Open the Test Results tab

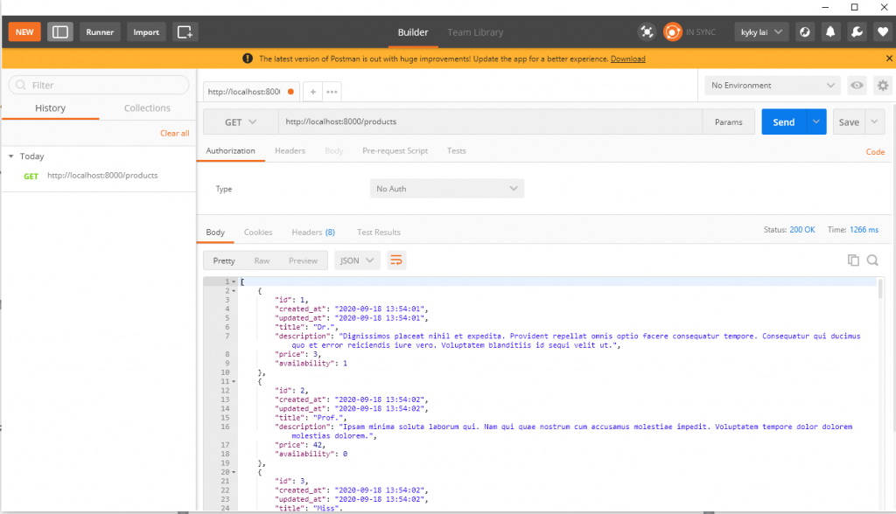[x=378, y=232]
